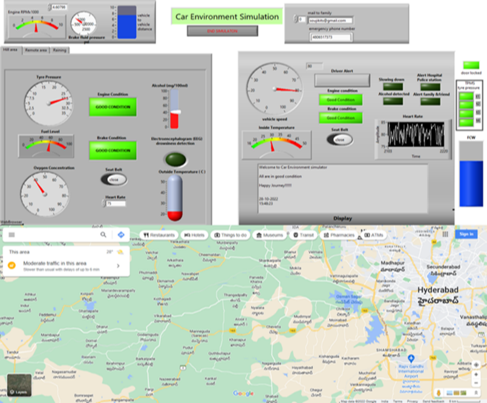Center map on your location

click(x=476, y=365)
